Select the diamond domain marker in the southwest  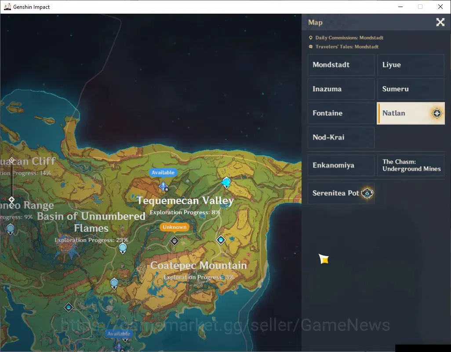(x=69, y=308)
